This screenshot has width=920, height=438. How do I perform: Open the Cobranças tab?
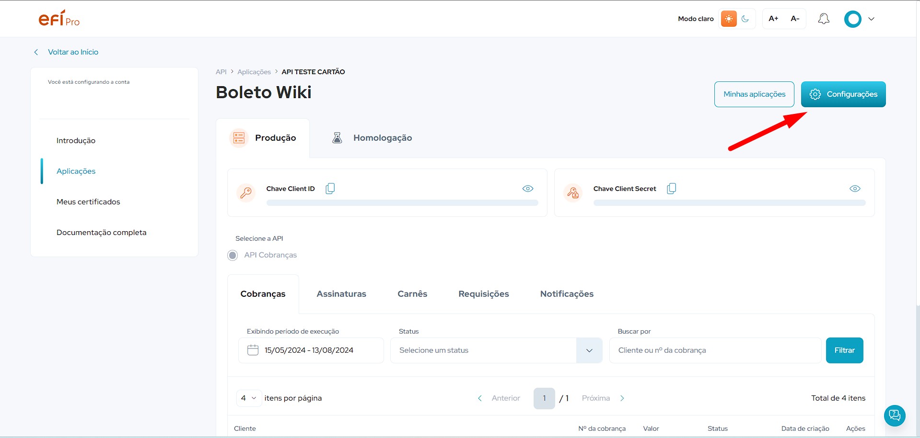pyautogui.click(x=263, y=294)
